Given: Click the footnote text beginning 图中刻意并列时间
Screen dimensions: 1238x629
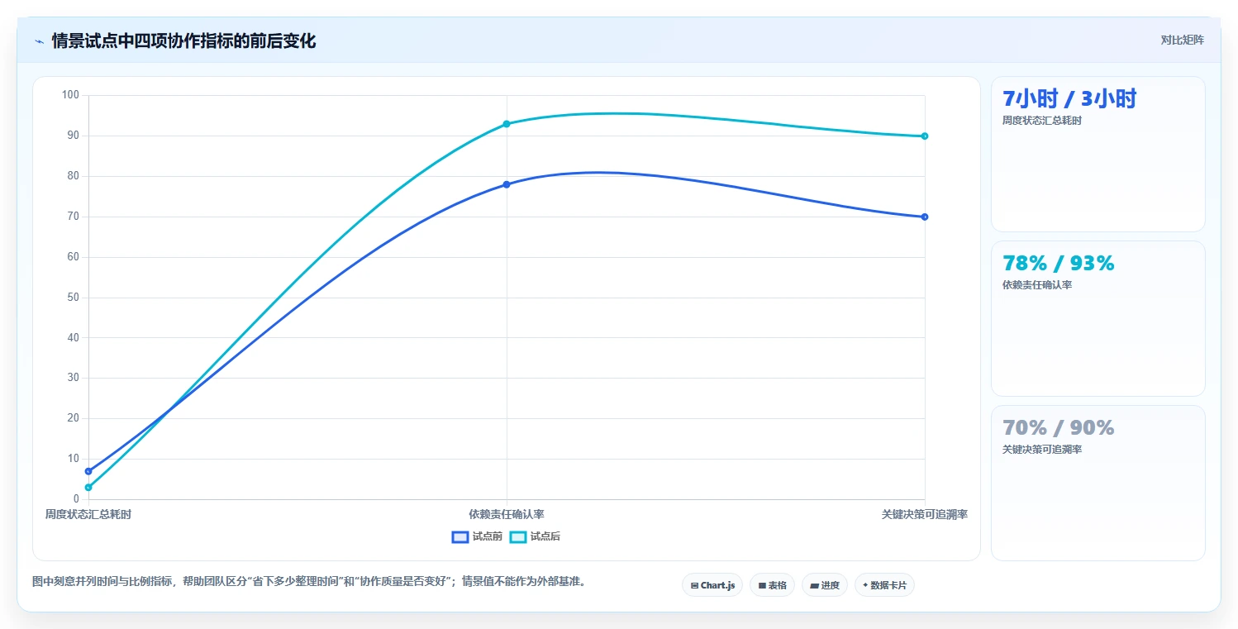Looking at the screenshot, I should click(312, 581).
